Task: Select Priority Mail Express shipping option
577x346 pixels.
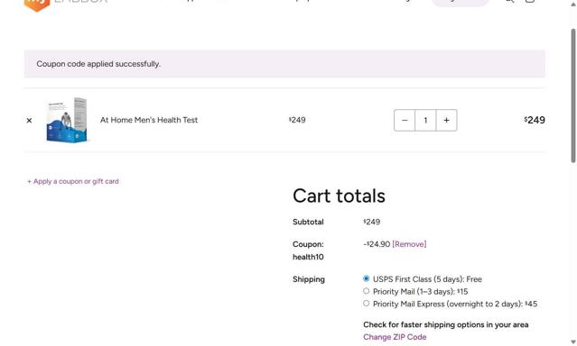Action: click(366, 304)
